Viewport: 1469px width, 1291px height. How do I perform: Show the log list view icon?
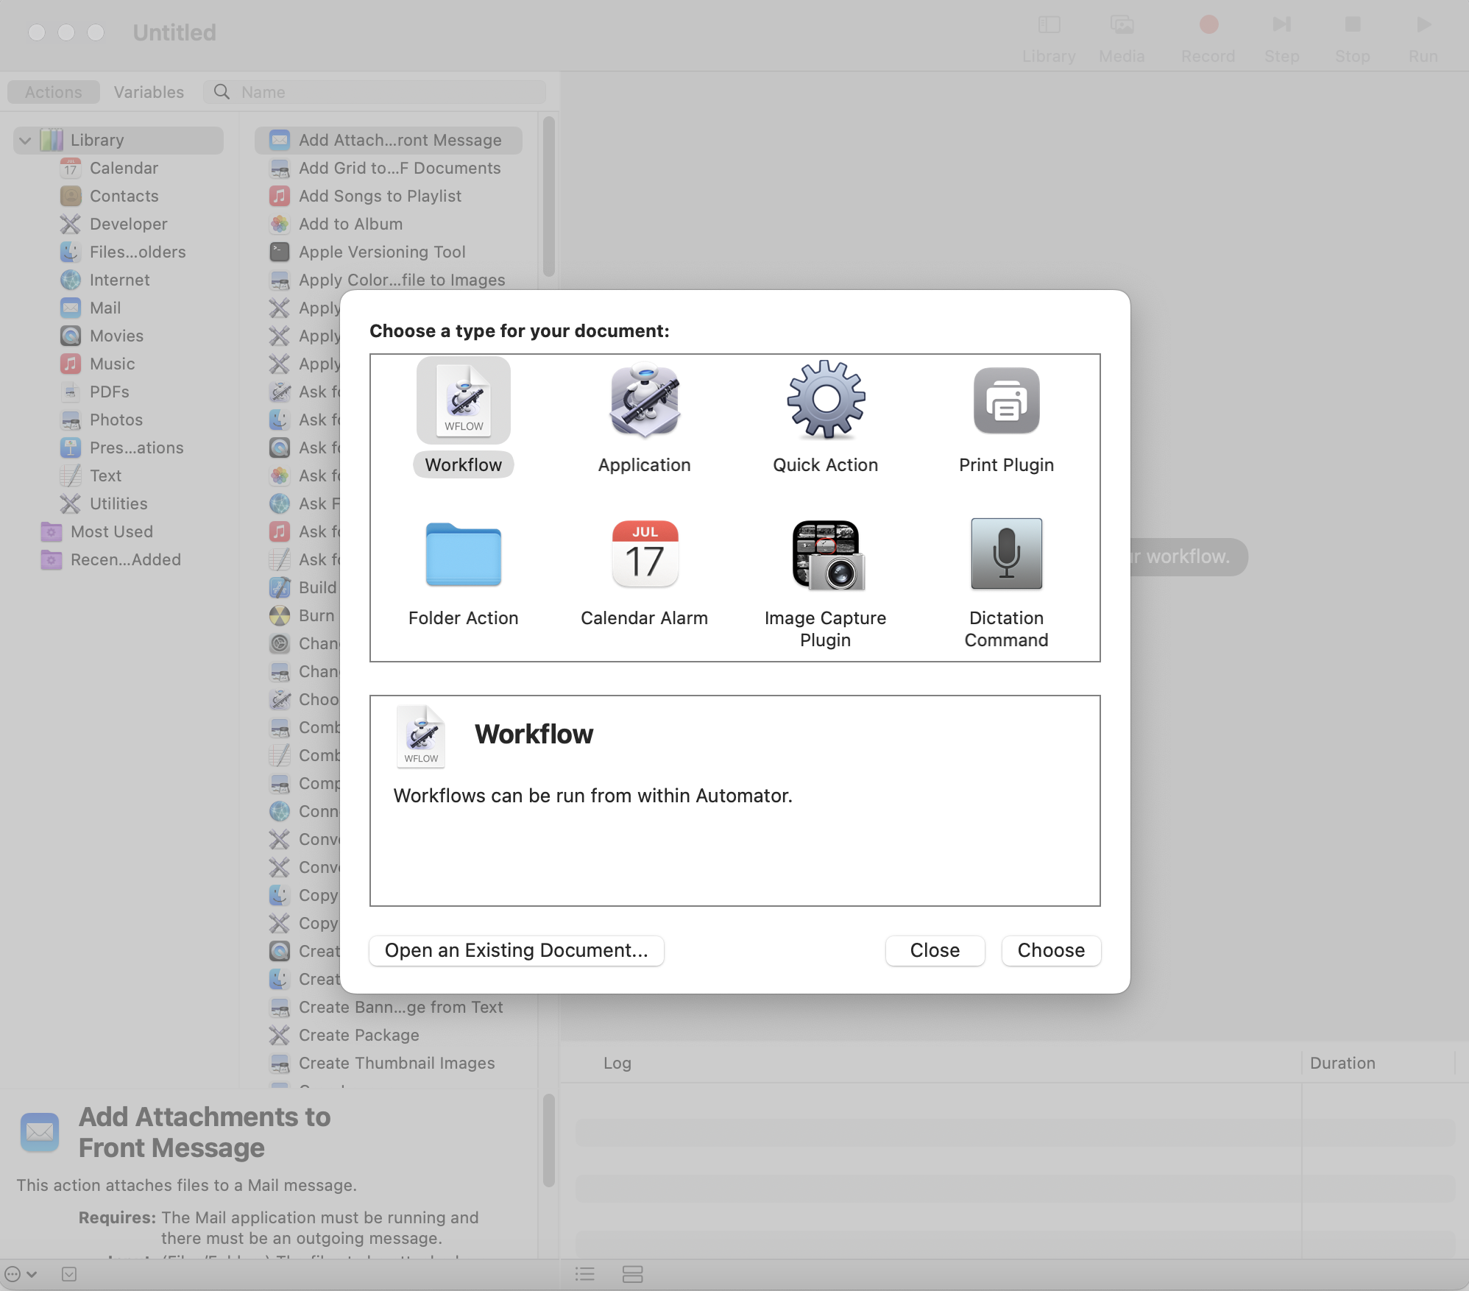tap(585, 1274)
